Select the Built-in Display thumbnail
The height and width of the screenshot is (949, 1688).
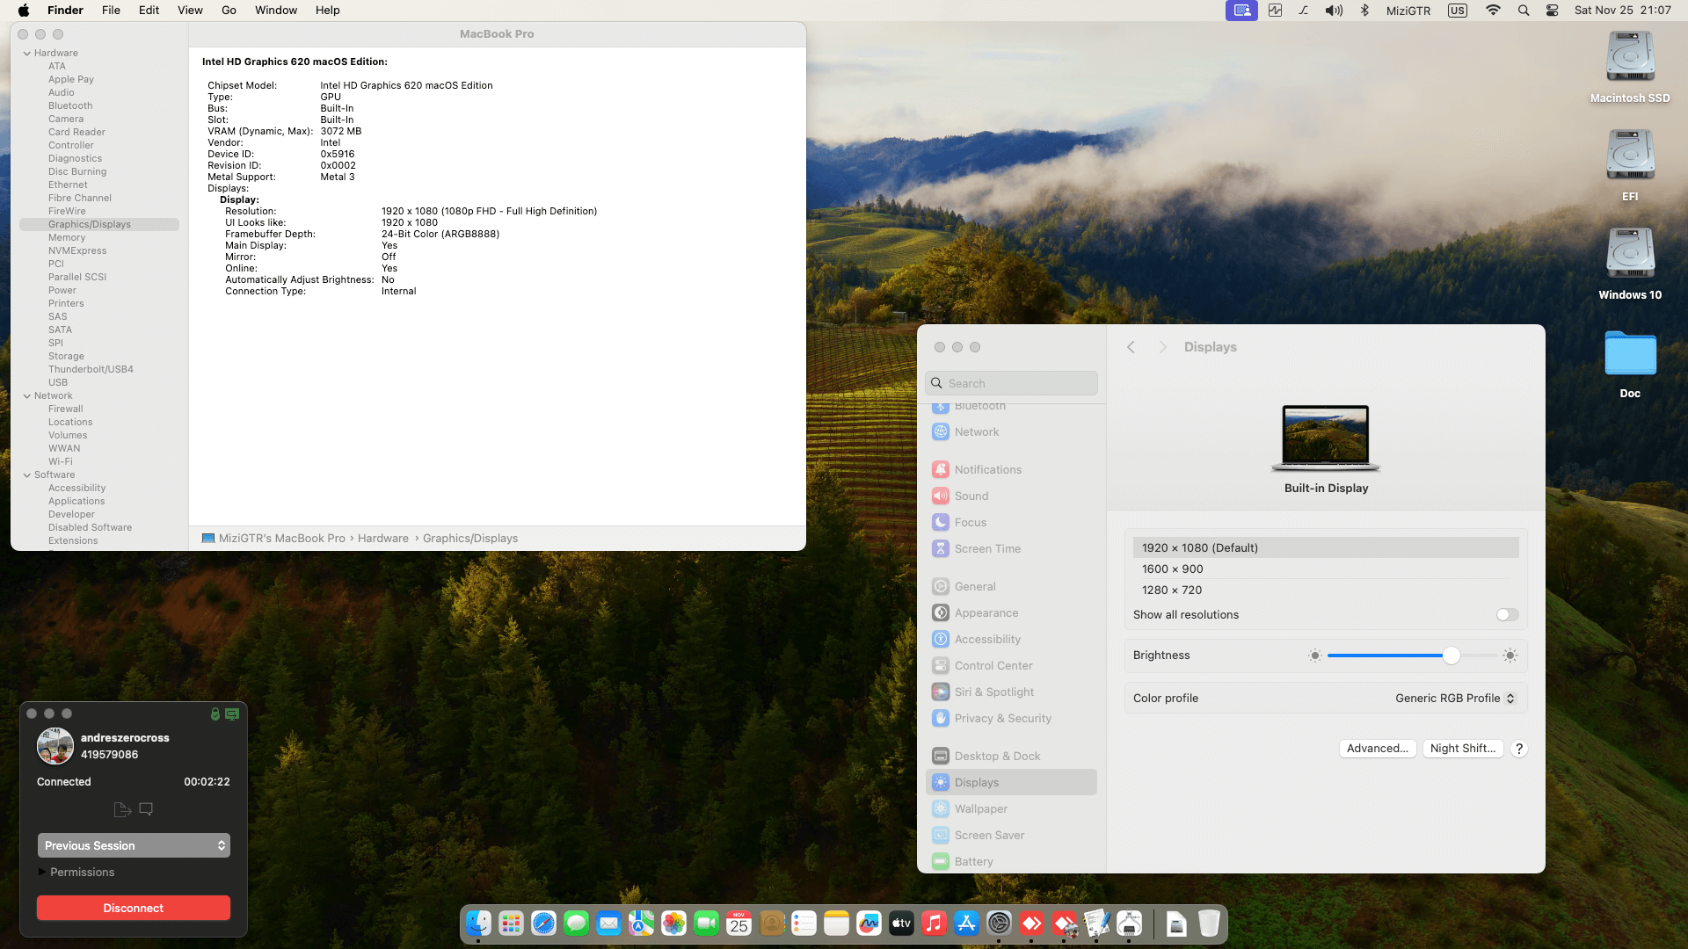click(x=1326, y=437)
